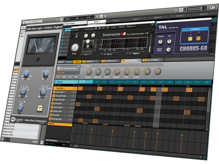
Task: Click the power icon at top right
Action: (181, 10)
